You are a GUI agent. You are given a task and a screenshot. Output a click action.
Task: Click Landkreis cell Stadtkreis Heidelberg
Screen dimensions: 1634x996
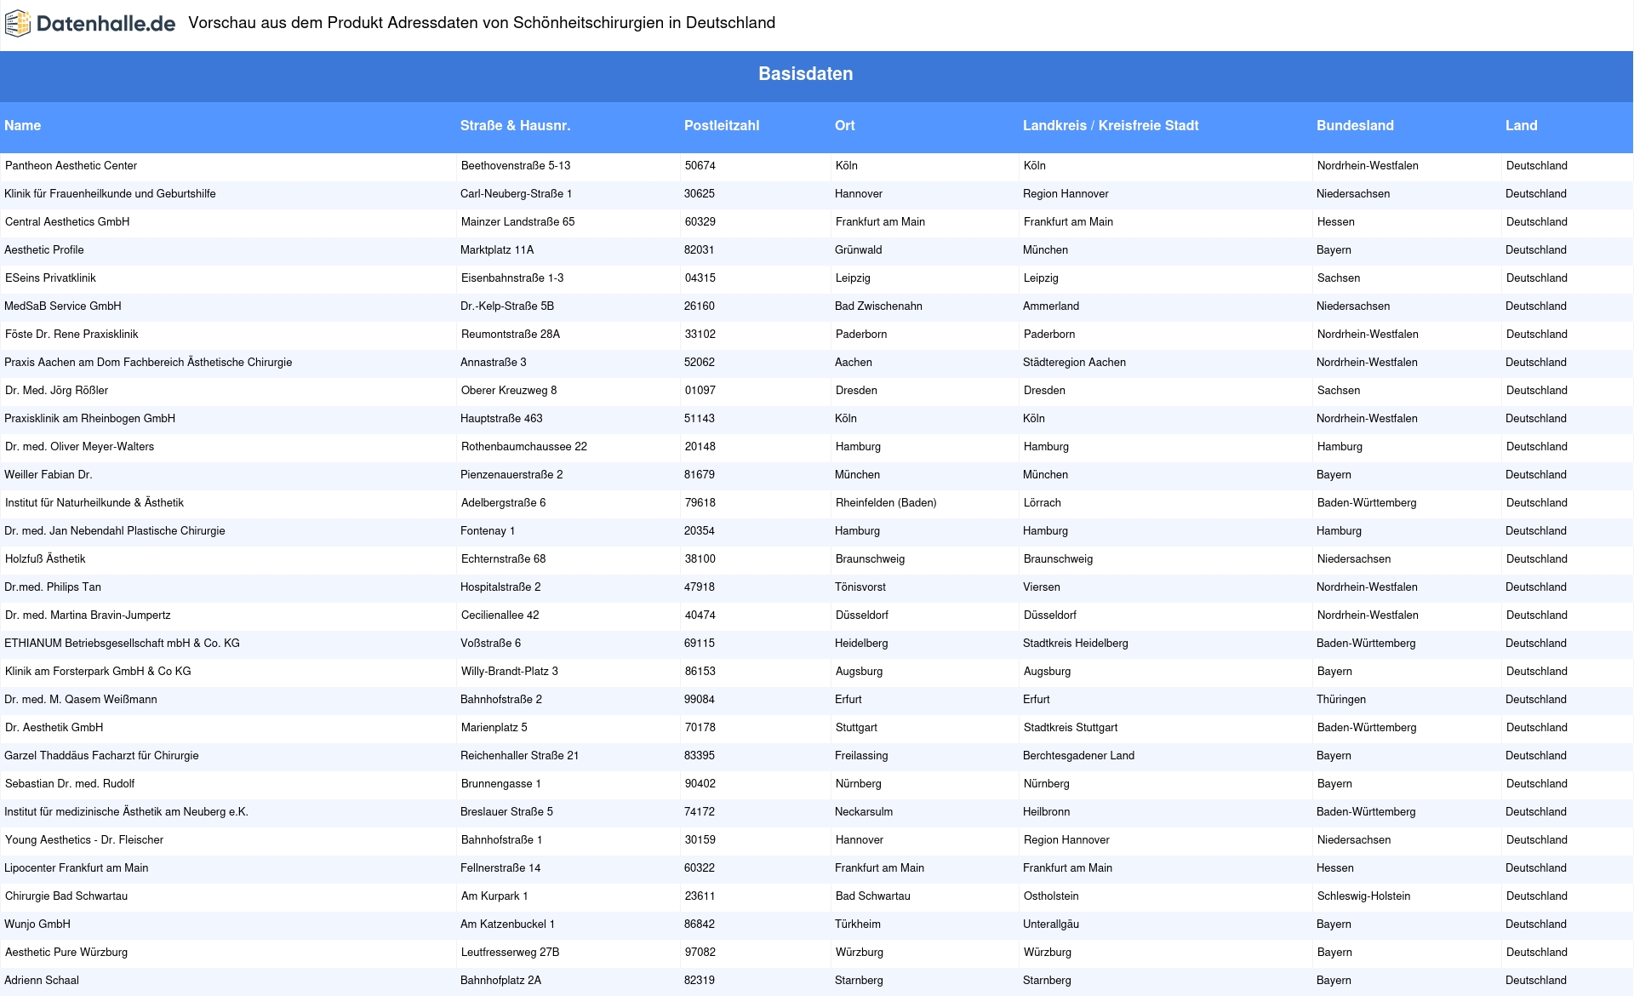pos(1076,643)
